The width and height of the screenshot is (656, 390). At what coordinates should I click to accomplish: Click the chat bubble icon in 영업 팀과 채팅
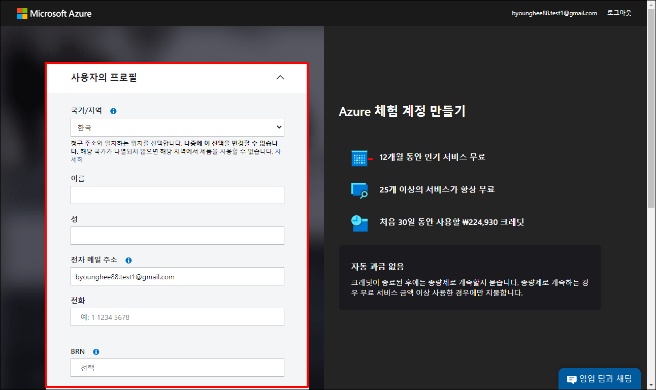[x=572, y=379]
